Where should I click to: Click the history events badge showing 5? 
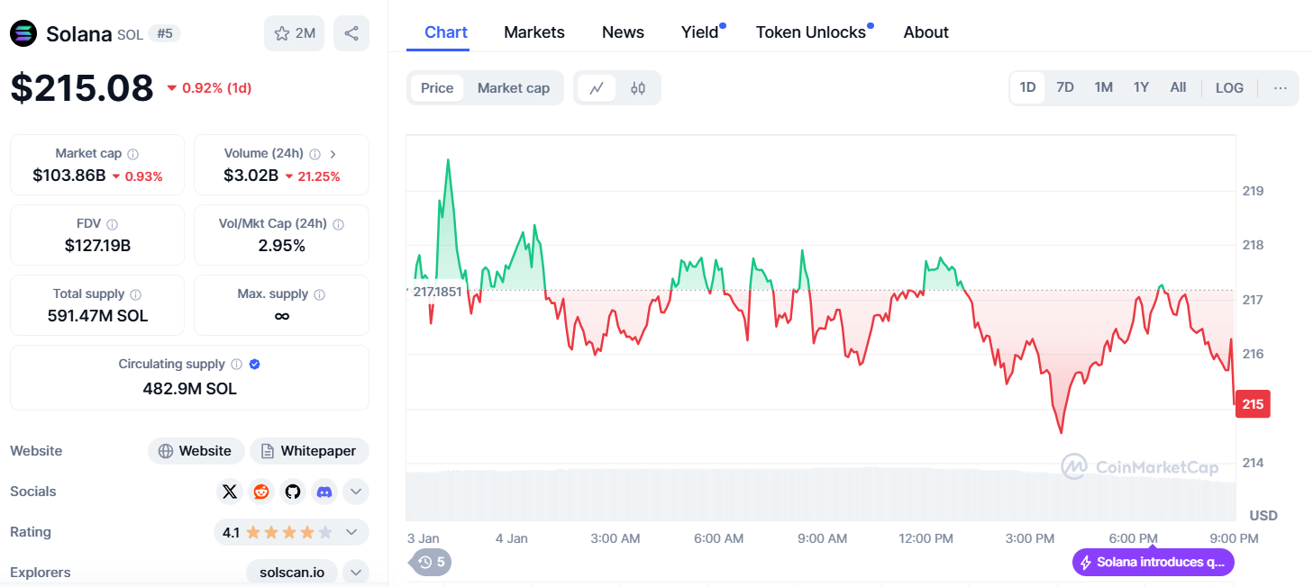pos(432,562)
